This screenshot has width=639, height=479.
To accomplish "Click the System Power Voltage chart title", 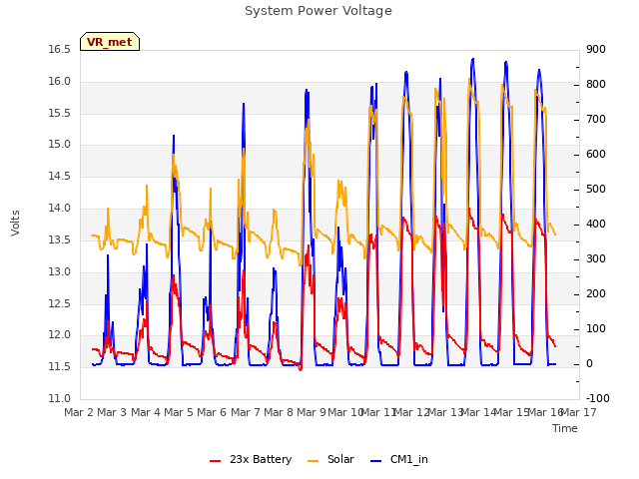I will 319,11.
